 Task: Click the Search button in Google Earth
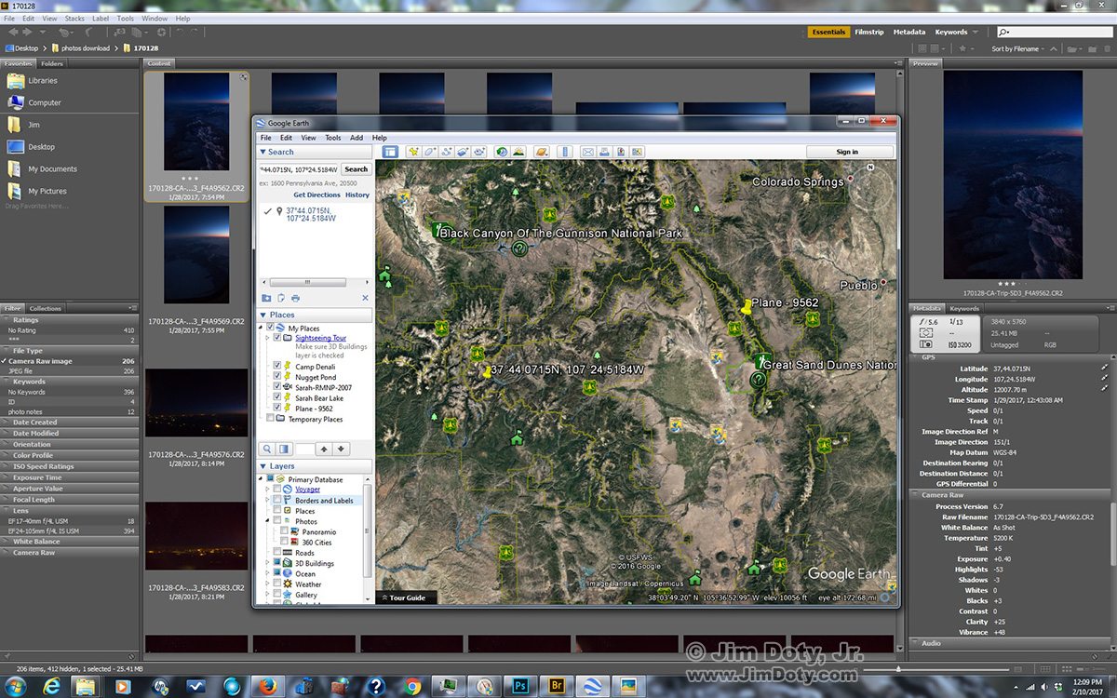(356, 169)
